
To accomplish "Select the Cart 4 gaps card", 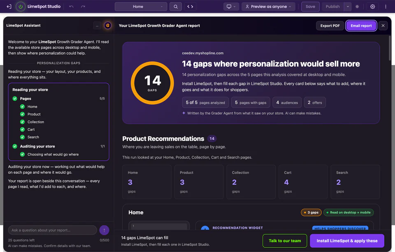I will pos(303,182).
